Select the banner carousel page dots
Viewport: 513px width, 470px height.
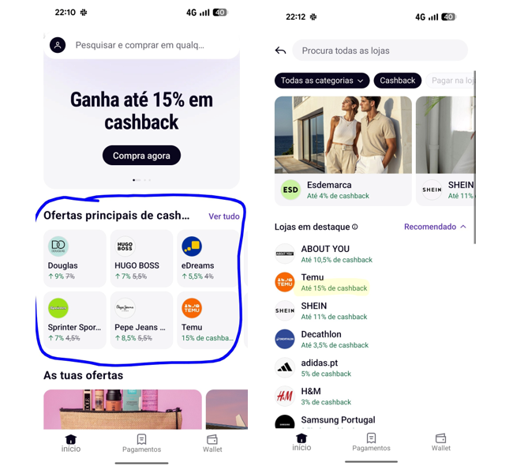point(141,180)
